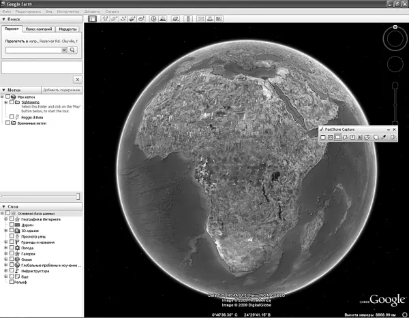The width and height of the screenshot is (409, 318).
Task: Toggle the Просмотр улиц layer checkbox
Action: pos(12,236)
